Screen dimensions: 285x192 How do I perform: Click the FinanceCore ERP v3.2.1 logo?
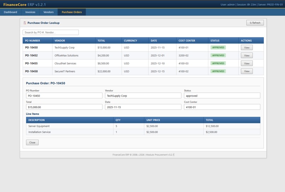(24, 5)
